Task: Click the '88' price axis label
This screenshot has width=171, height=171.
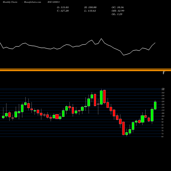Action: 162,125
